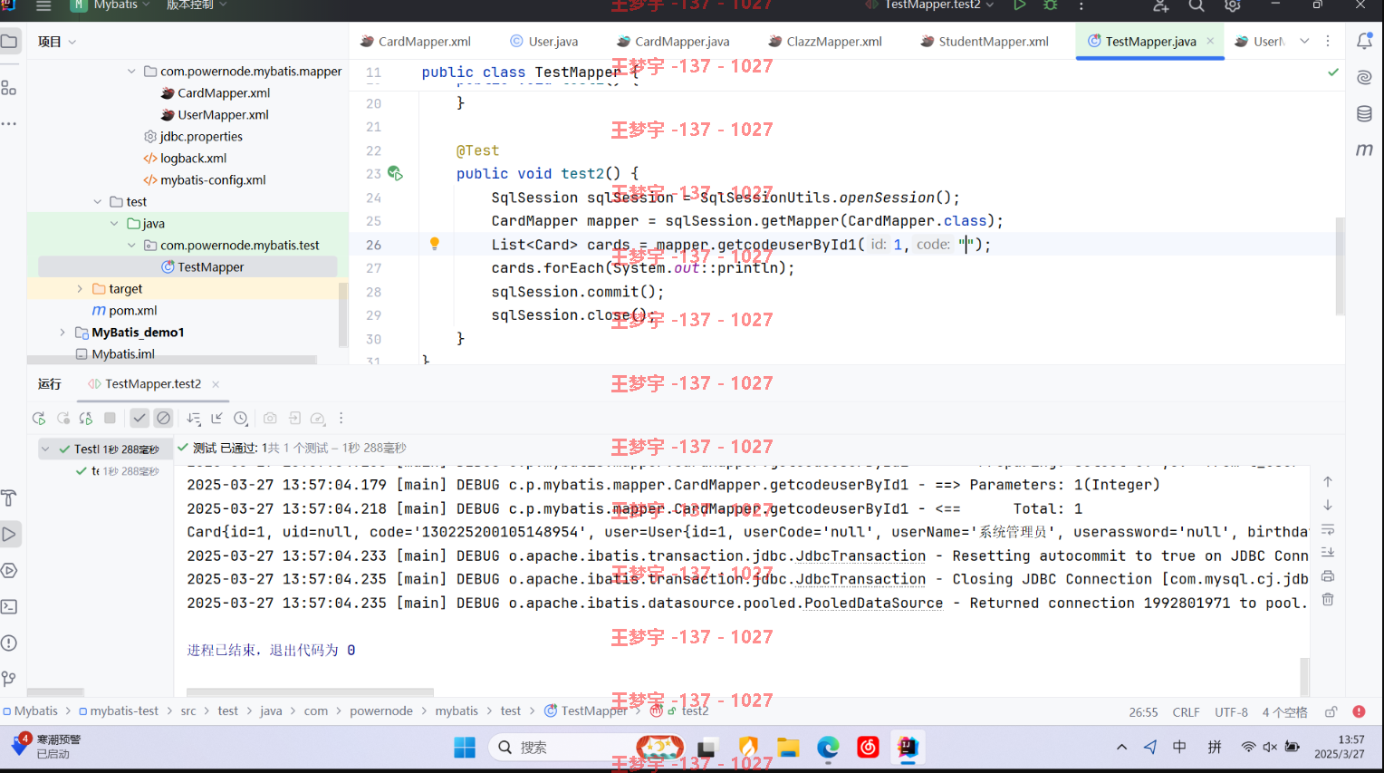Open the AI assistant spiral icon
The image size is (1384, 773).
1364,77
